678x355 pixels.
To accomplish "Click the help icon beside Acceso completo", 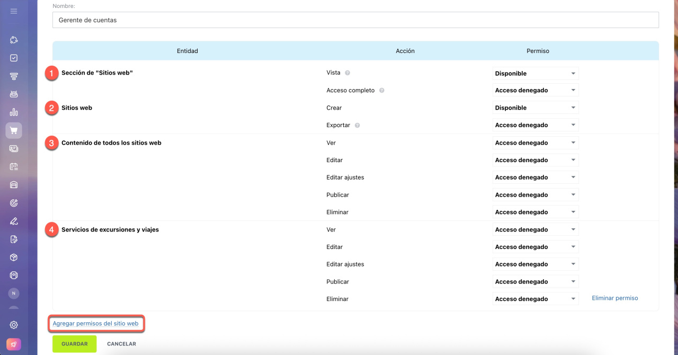I will click(381, 91).
